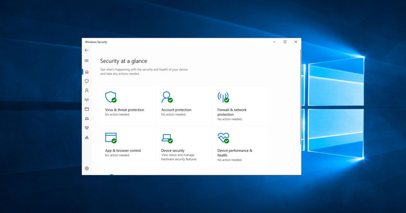Open Device performance heart sidebar icon
This screenshot has width=406, height=213.
coord(87,128)
